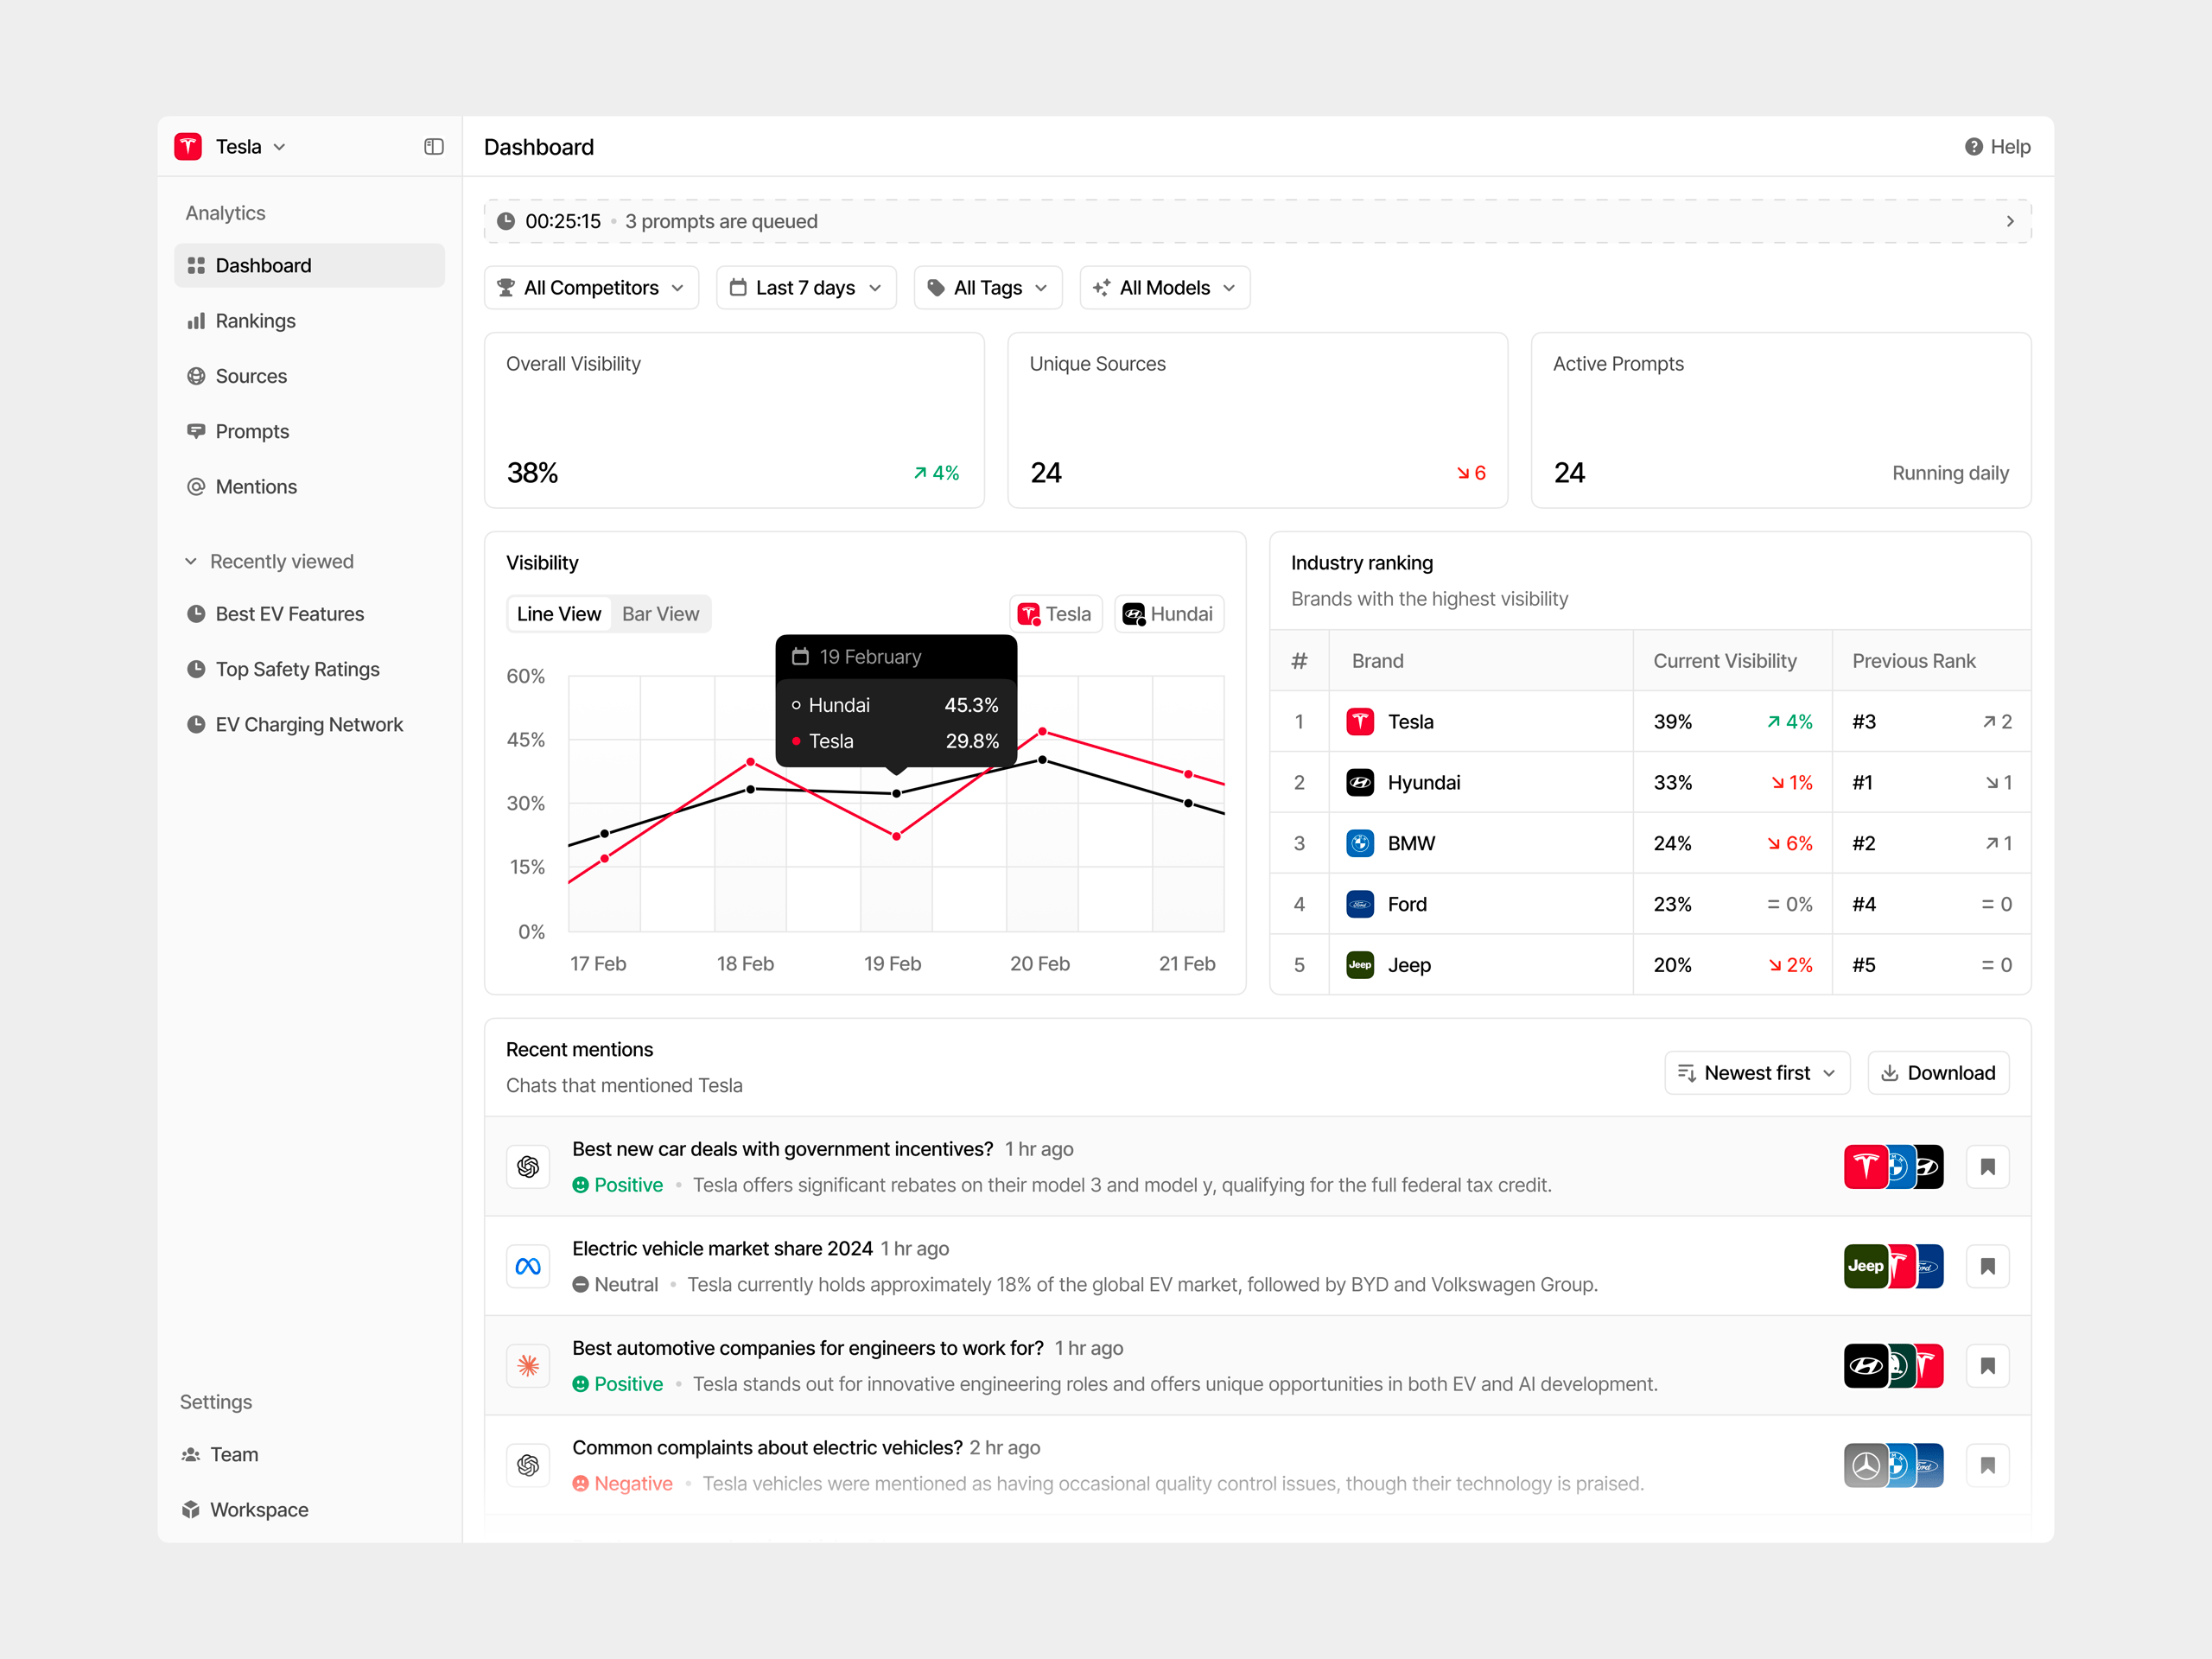
Task: Open Help in the top right
Action: 1997,147
